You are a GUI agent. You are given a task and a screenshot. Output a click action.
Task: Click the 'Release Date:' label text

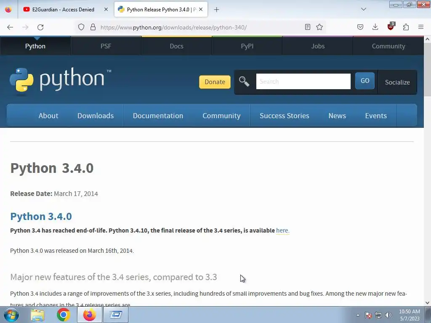tap(31, 193)
